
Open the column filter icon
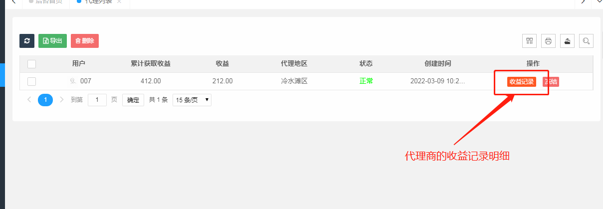[x=529, y=41]
